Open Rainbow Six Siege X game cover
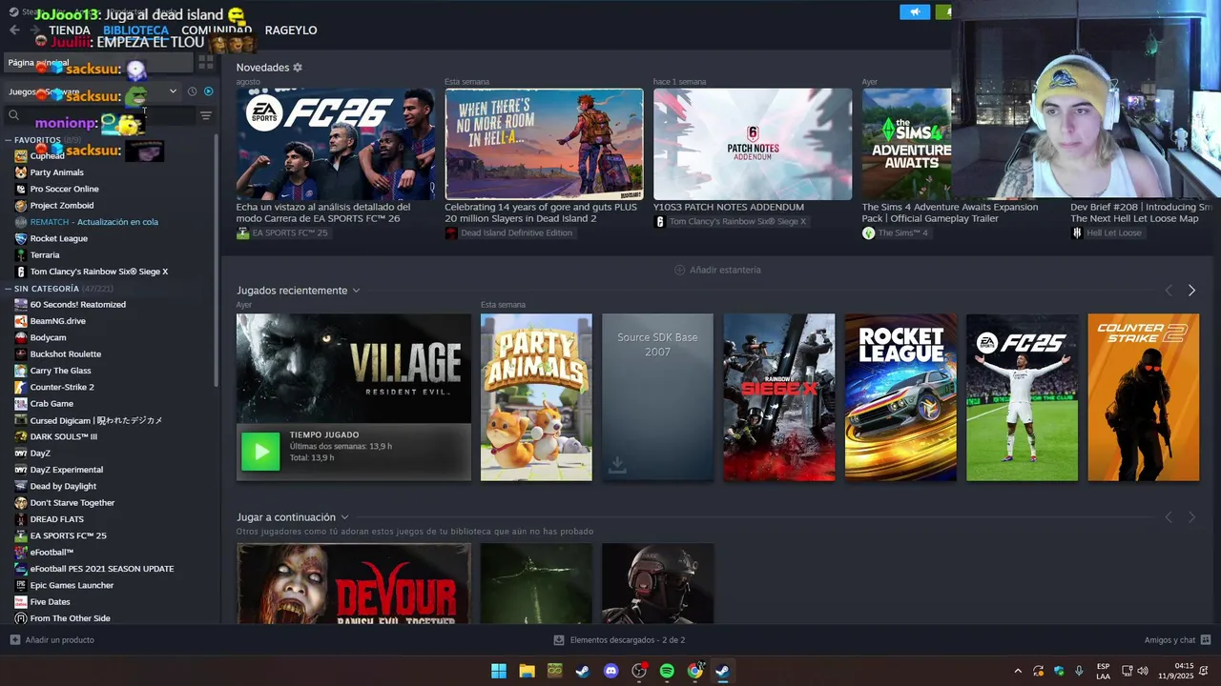1221x686 pixels. click(x=779, y=397)
